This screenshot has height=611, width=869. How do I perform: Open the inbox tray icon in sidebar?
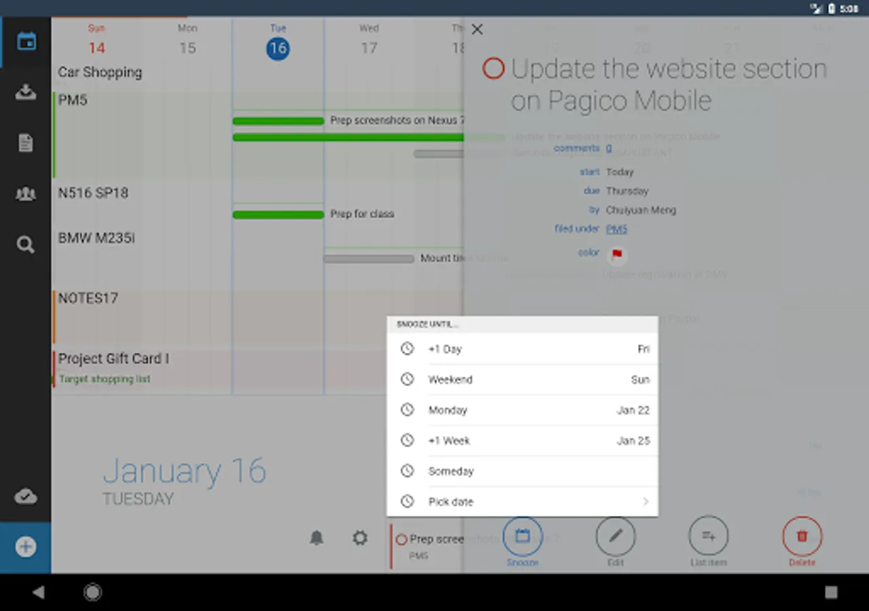click(26, 92)
